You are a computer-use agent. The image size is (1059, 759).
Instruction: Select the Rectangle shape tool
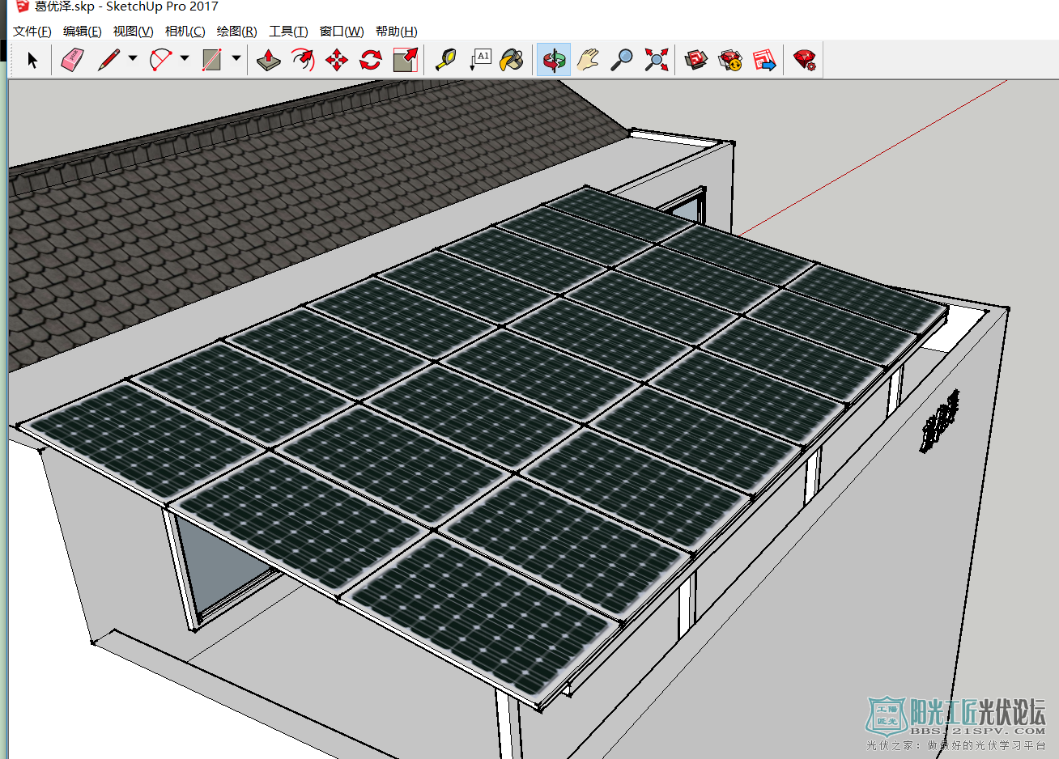pyautogui.click(x=212, y=60)
